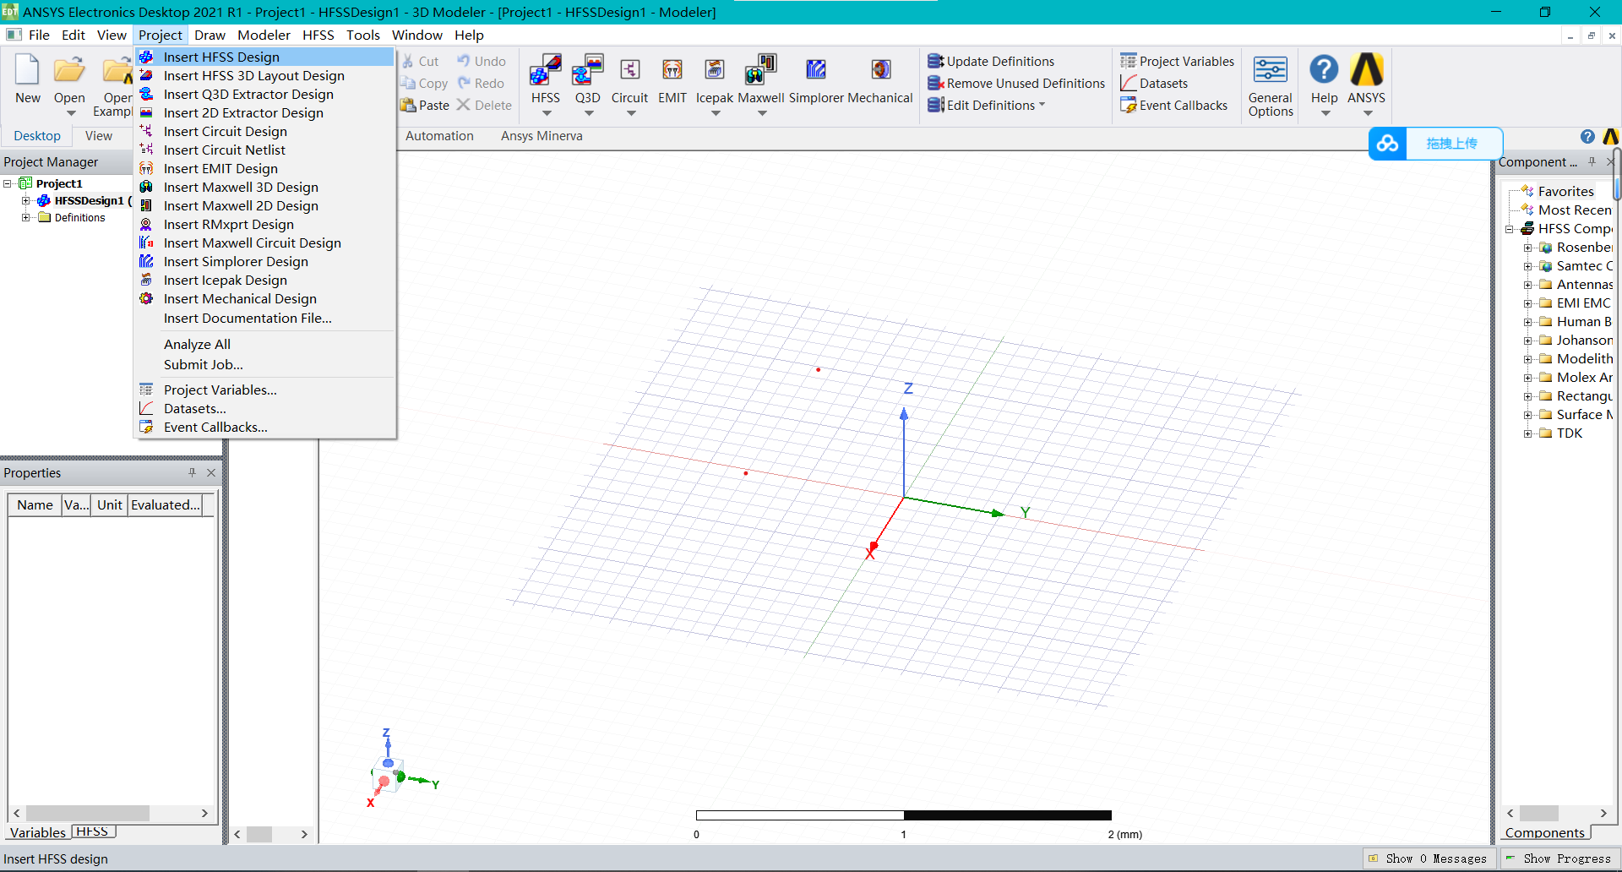The height and width of the screenshot is (872, 1622).
Task: Click the Q3D design toolbar icon
Action: tap(588, 70)
